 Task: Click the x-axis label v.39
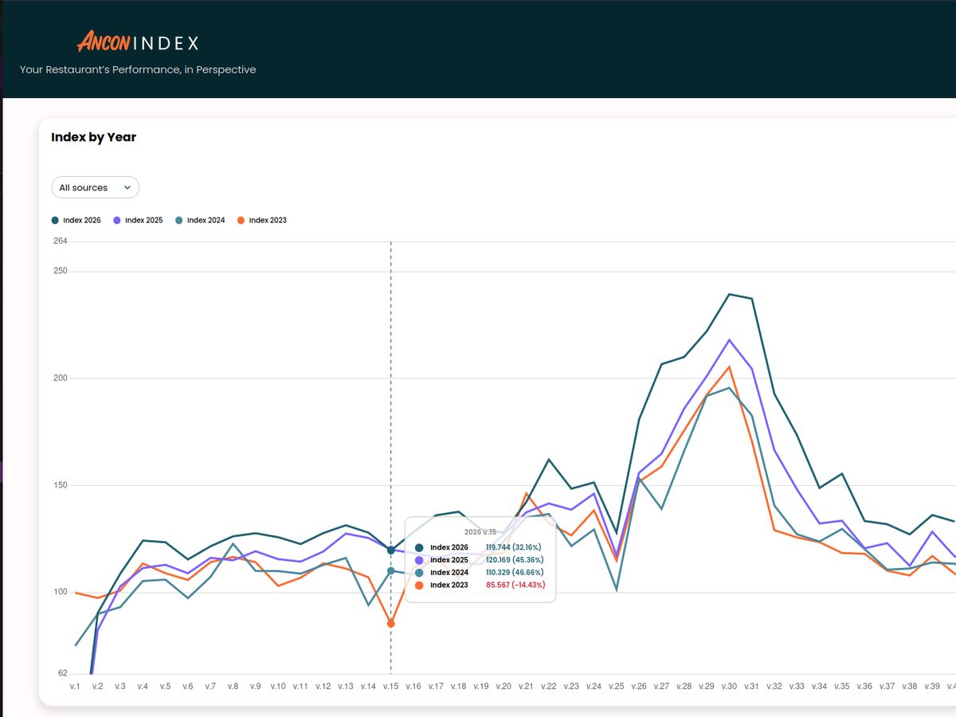pyautogui.click(x=931, y=686)
